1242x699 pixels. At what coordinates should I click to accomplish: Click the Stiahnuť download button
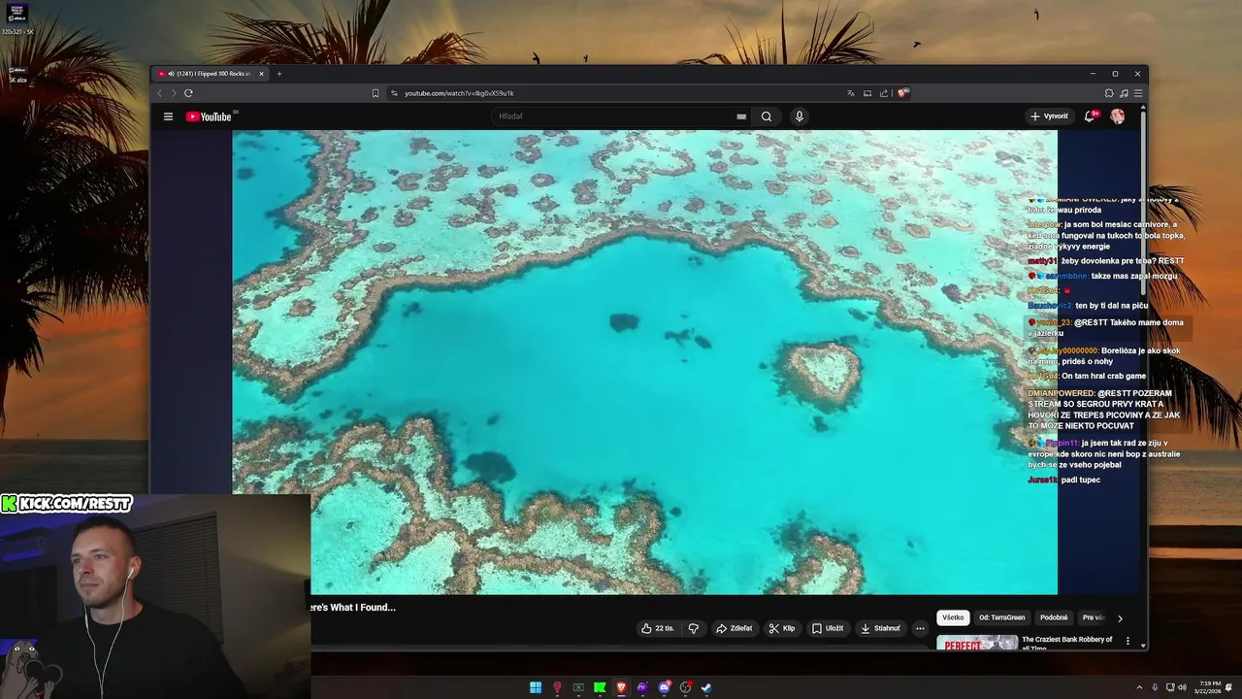(880, 628)
